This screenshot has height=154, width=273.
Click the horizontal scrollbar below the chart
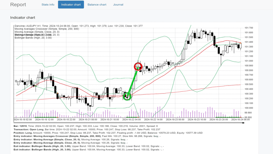[x=128, y=122]
